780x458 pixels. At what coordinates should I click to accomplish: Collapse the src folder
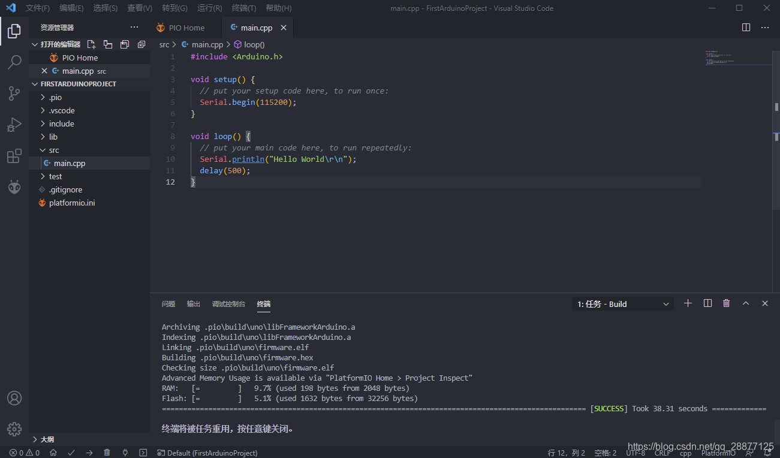(x=43, y=150)
